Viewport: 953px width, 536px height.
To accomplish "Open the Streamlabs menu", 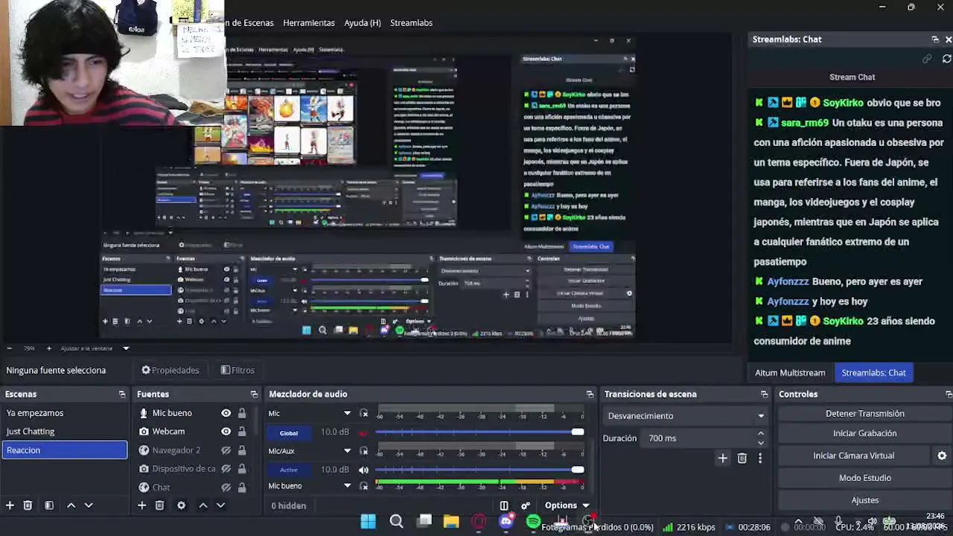I will point(412,23).
